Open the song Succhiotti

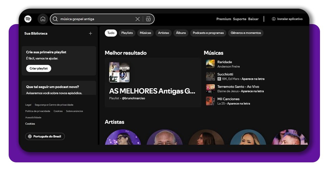coord(225,74)
